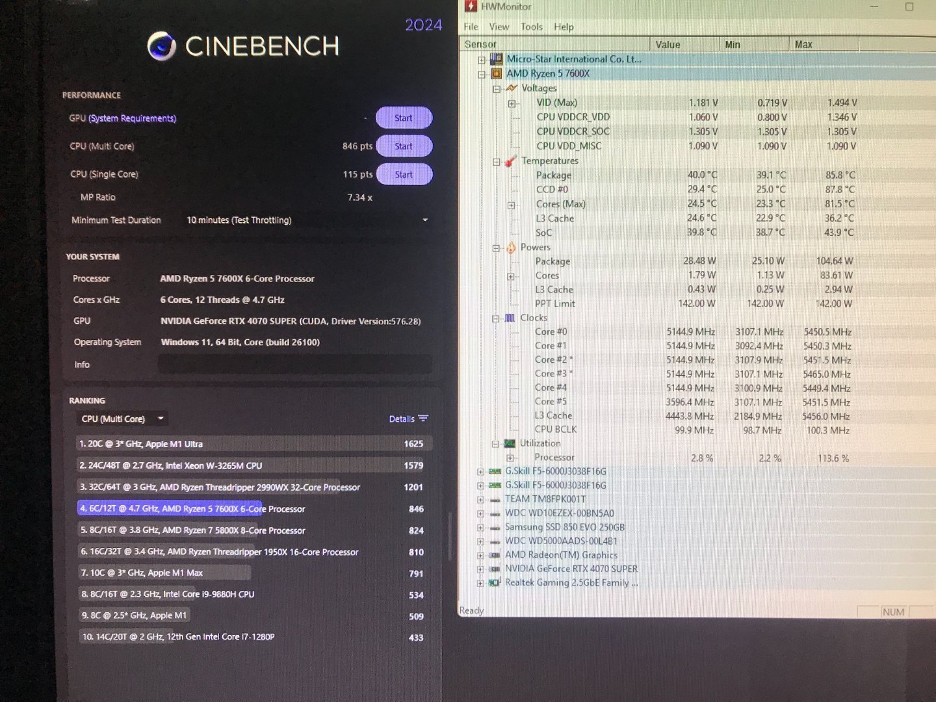Open HWMonitor Tools menu
936x702 pixels.
[x=532, y=27]
